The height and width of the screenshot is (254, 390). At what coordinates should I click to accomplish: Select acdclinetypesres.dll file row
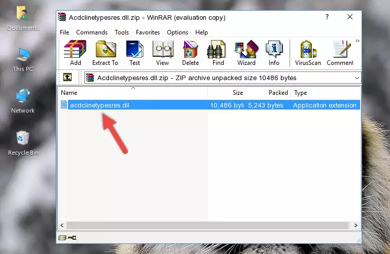point(209,105)
